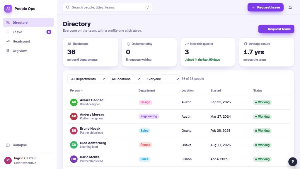Click the 'Learning lead' job title

click(89, 147)
